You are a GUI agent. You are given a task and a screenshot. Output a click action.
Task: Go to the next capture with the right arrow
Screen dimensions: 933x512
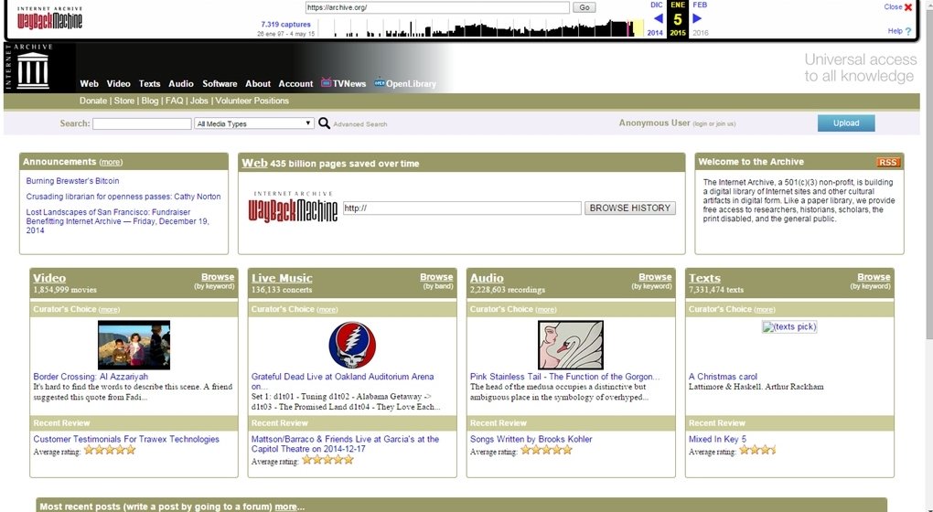point(697,18)
